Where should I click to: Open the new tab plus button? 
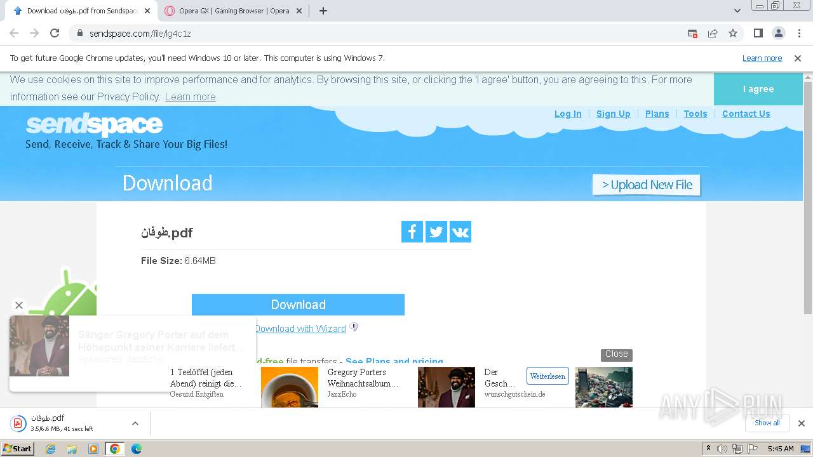[x=323, y=11]
